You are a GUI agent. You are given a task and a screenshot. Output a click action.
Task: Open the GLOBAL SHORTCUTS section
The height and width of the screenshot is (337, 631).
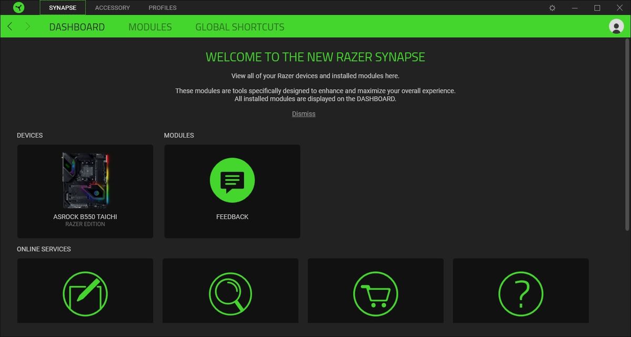[x=240, y=27]
